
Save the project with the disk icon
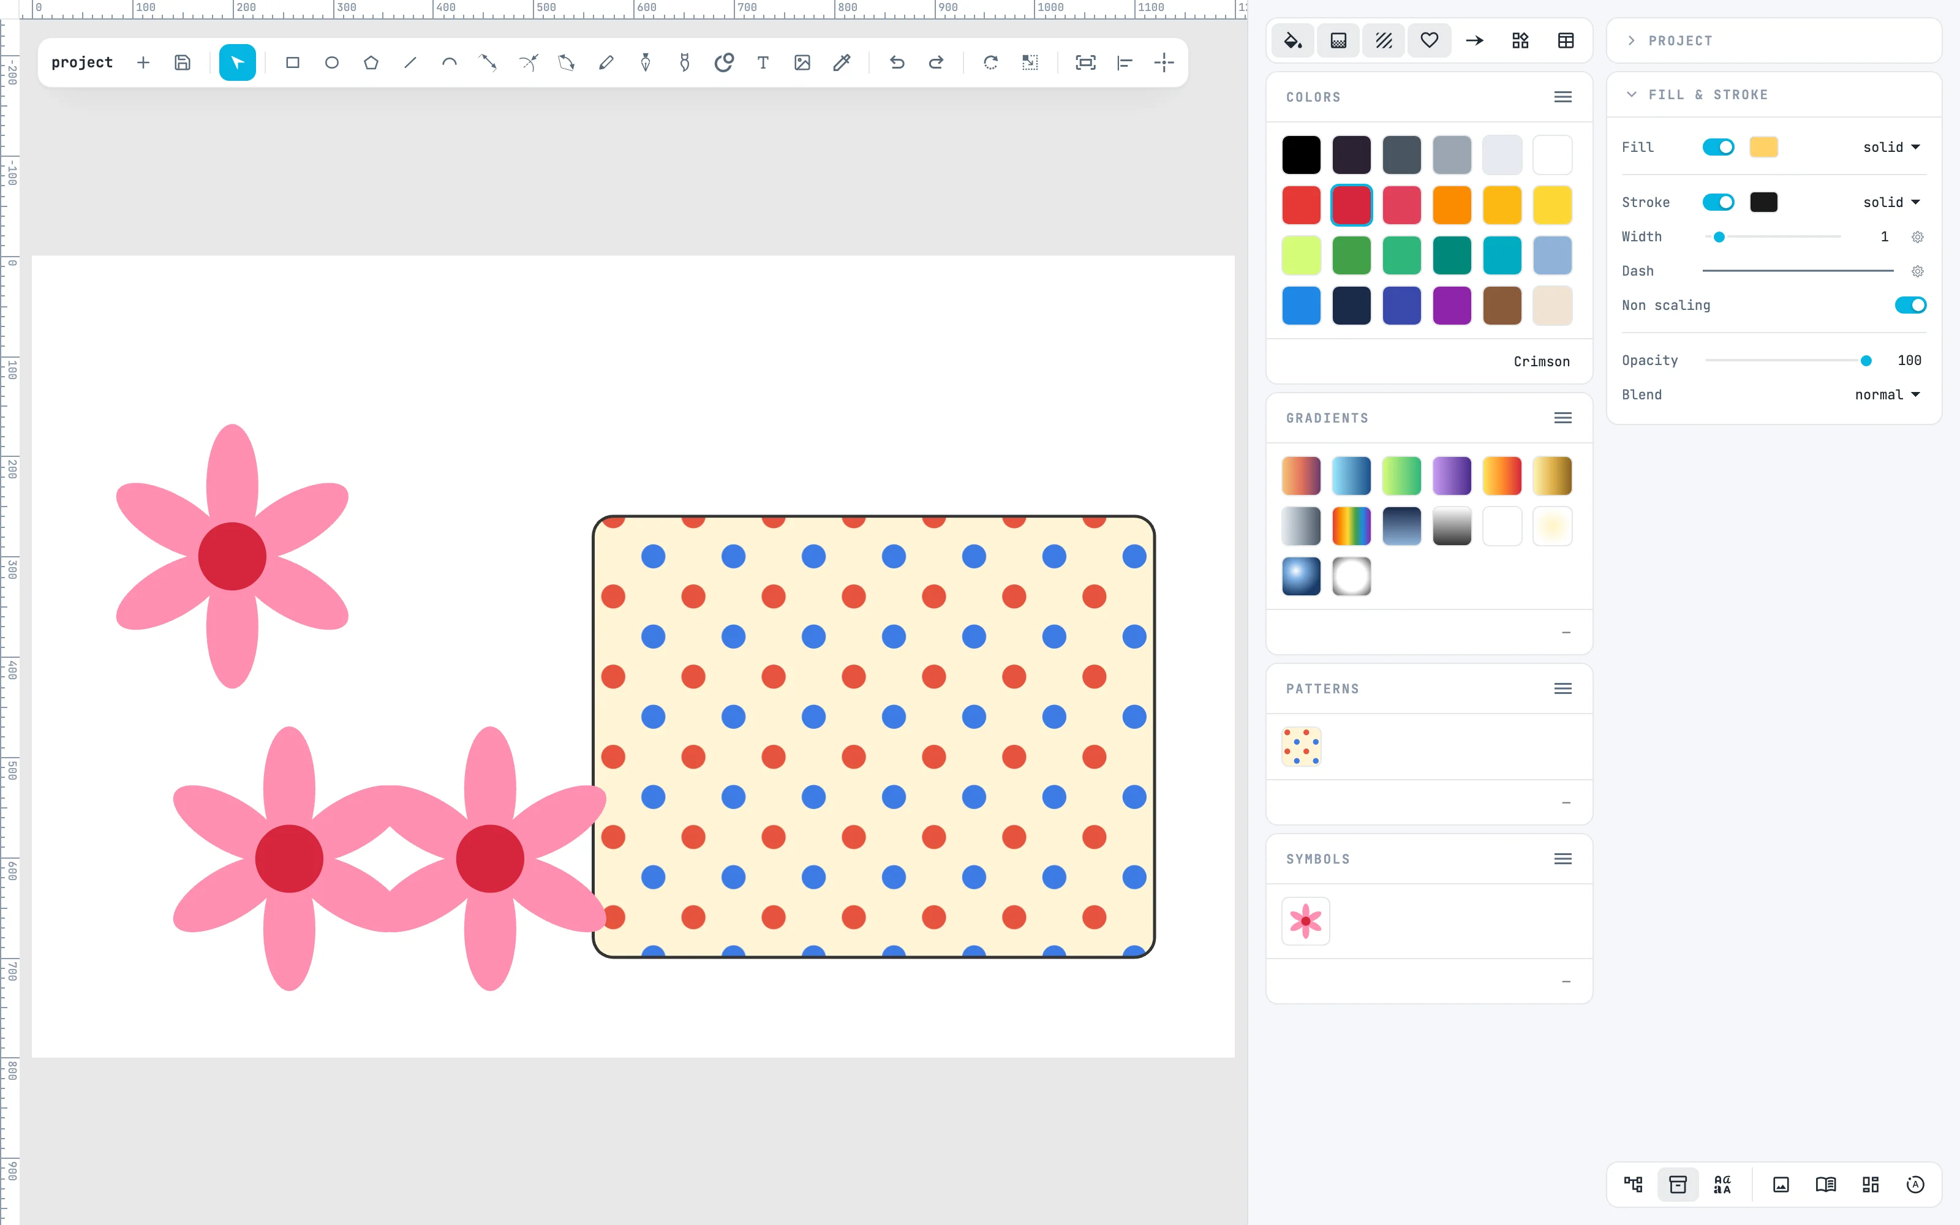(183, 62)
